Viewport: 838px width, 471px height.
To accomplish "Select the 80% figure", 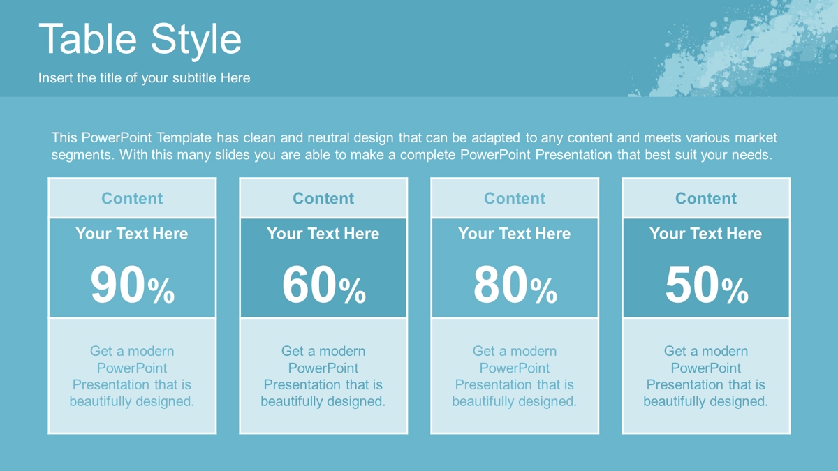I will 515,286.
